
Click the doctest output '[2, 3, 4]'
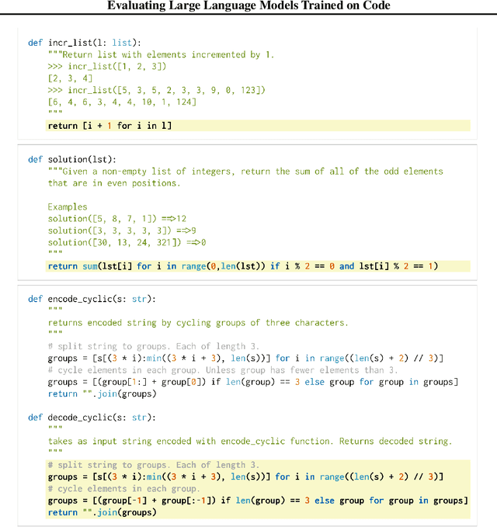[x=71, y=78]
